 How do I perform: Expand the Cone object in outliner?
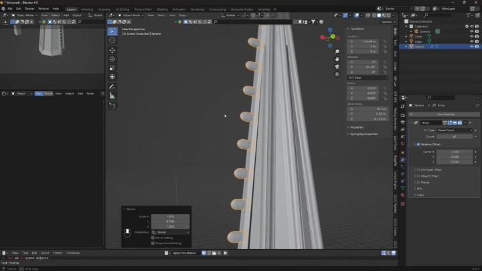[x=406, y=36]
